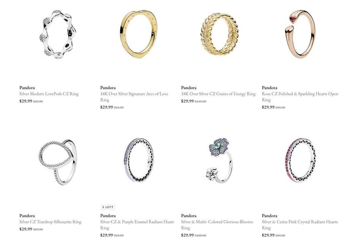Open Silver & Cerise Pink Crystal Radiant link

point(300,225)
